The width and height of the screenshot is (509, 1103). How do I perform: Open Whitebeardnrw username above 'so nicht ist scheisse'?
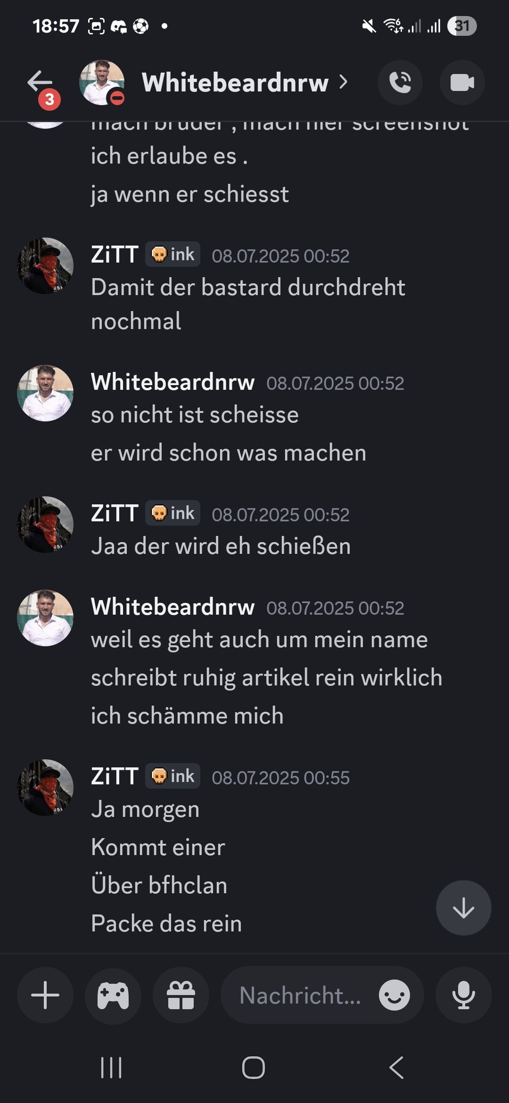click(x=173, y=382)
